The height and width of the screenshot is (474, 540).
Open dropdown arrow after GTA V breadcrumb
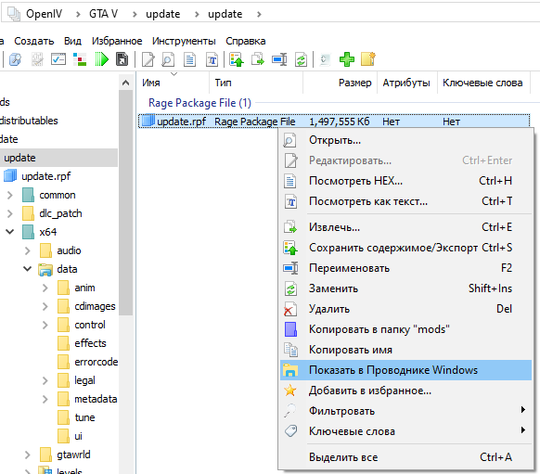click(x=135, y=14)
